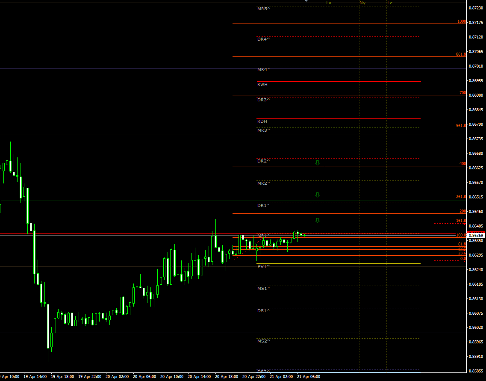Click the RDH resistance label

(x=262, y=121)
